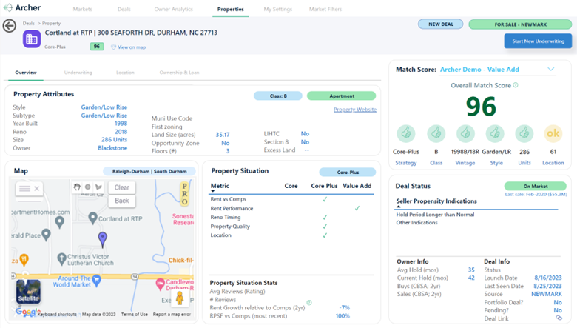Click FOR SALE - NEWMARK badge
Viewport: 577px width, 328px height.
pos(520,24)
